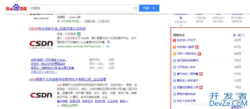The height and width of the screenshot is (109, 250).
Task: Click rank 1 badge beside 赵忠祥儿子发文
Action: click(174, 40)
